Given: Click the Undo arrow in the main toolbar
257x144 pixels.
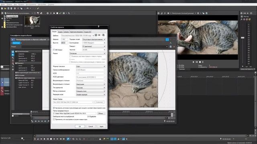Looking at the screenshot, I should click(x=28, y=8).
